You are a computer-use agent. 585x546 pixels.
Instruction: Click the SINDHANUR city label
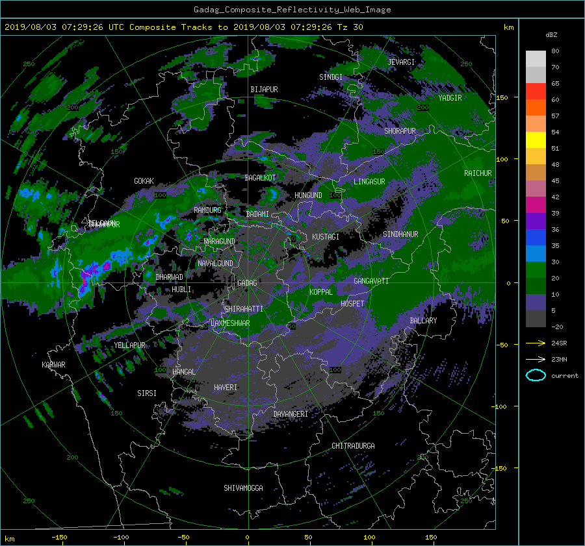400,234
